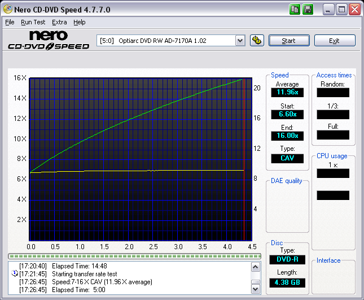This screenshot has width=364, height=300.
Task: Click the yellow rotation speed line on graph
Action: 137,171
